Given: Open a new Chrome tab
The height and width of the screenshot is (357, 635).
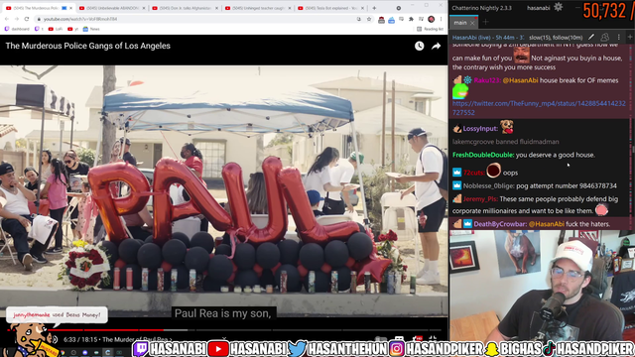Looking at the screenshot, I should (374, 8).
